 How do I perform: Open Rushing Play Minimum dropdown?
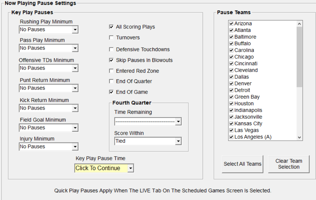[75, 30]
